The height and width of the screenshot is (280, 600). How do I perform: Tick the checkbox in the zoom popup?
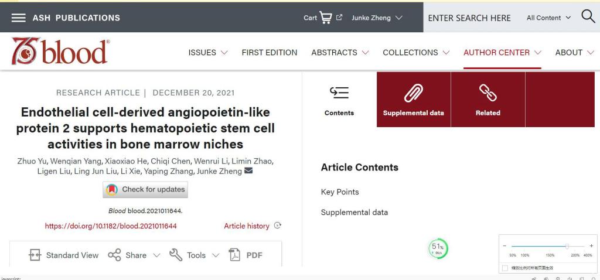(504, 268)
